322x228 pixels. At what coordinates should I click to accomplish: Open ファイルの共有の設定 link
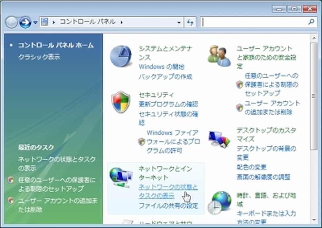tap(168, 206)
